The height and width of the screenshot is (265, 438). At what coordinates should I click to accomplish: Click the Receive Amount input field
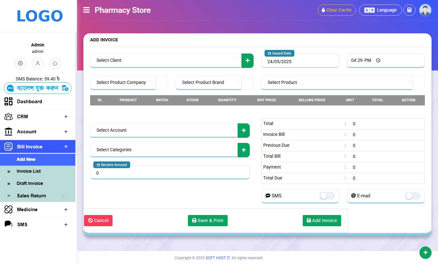tap(170, 173)
